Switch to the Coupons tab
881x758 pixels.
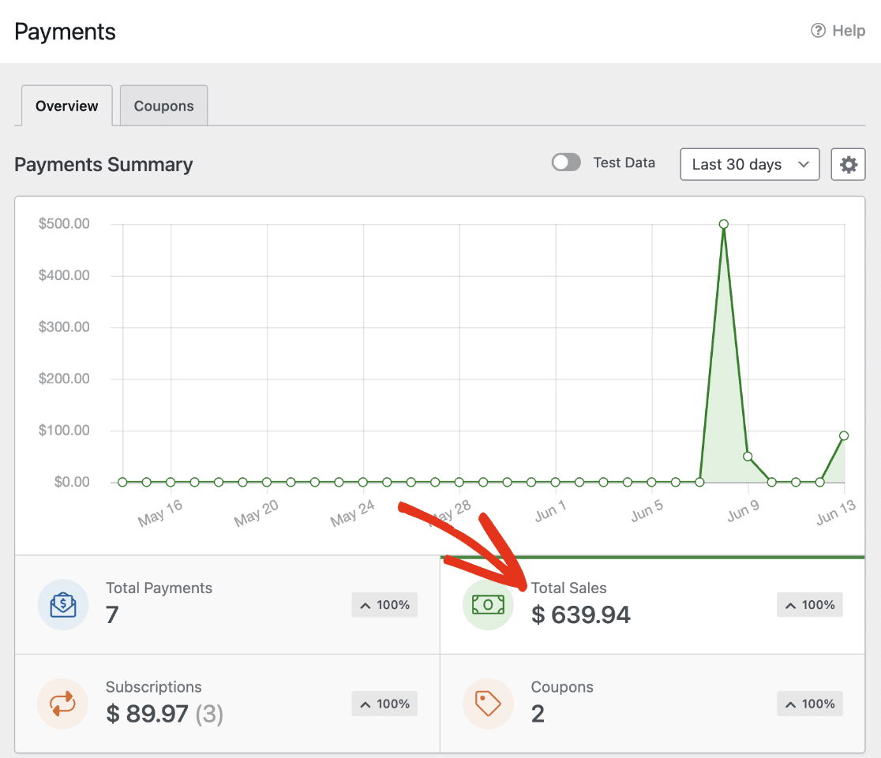click(163, 105)
